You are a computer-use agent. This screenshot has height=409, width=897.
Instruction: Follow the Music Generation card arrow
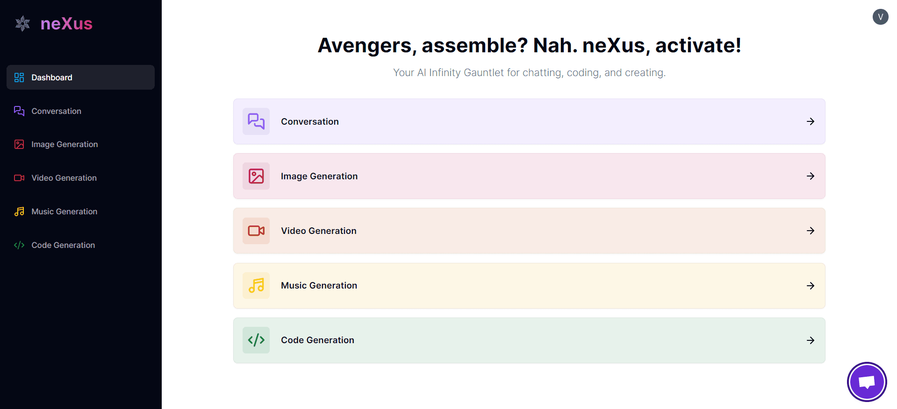pyautogui.click(x=811, y=286)
